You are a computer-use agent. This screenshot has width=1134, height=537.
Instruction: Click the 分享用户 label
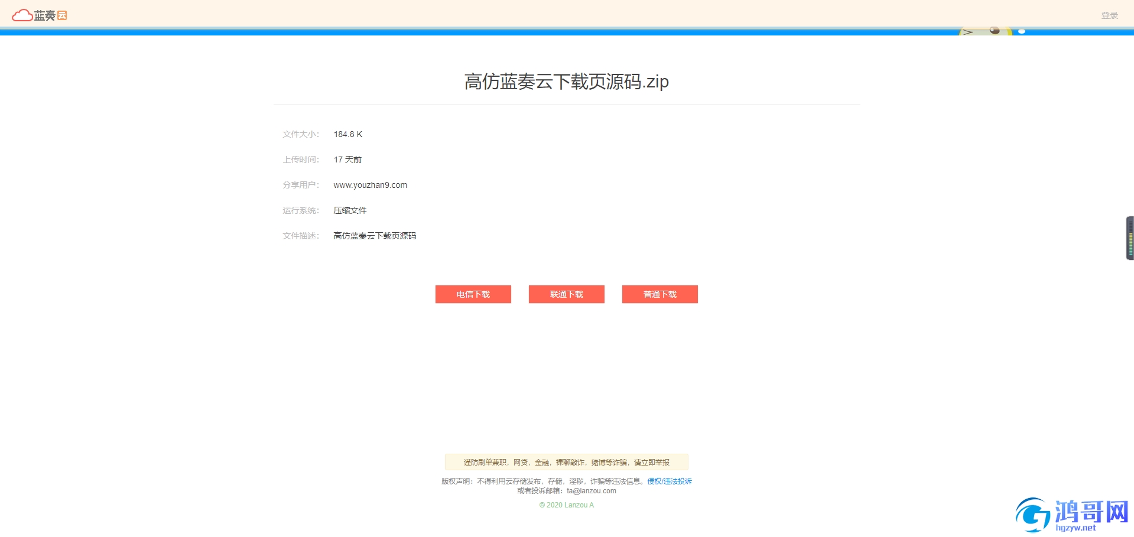(301, 185)
